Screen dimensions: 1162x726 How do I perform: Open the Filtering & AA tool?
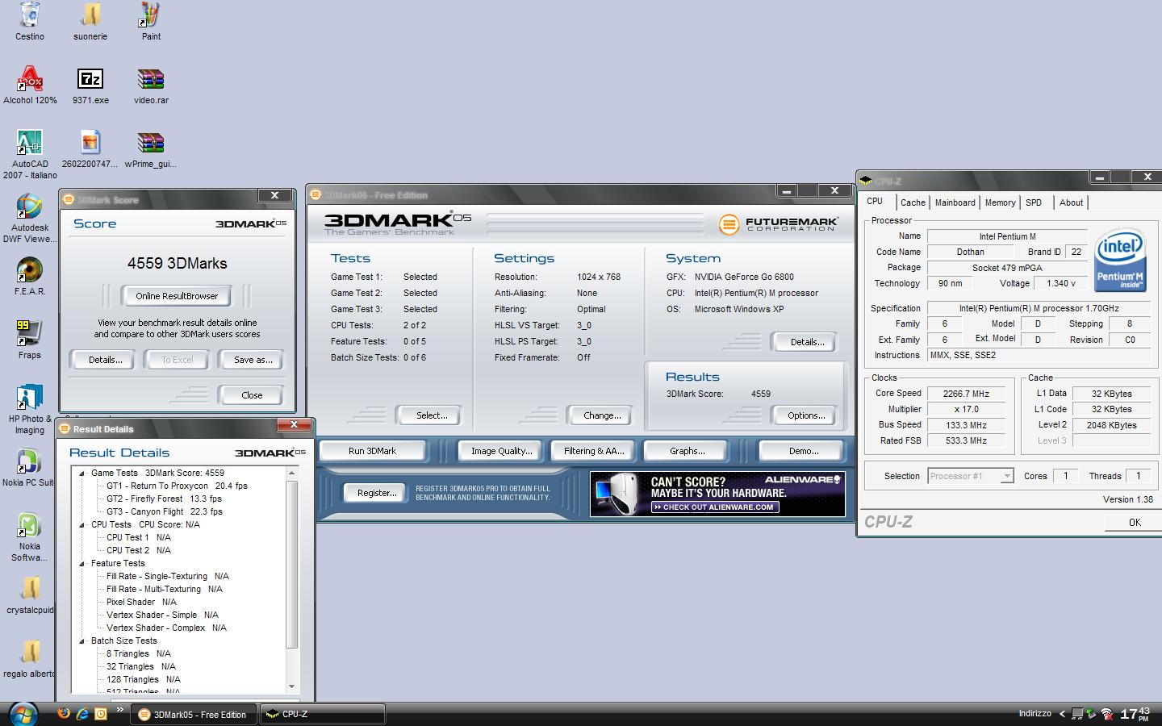pyautogui.click(x=594, y=451)
